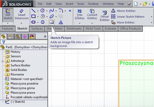
Task: Expand the Adnotacje tree node
Action: pyautogui.click(x=3, y=61)
